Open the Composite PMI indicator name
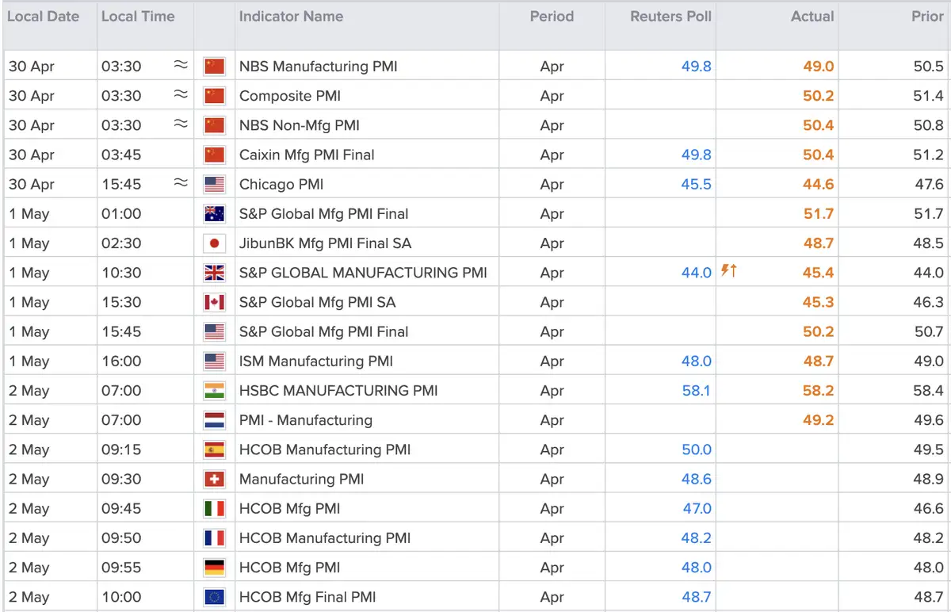 point(290,96)
